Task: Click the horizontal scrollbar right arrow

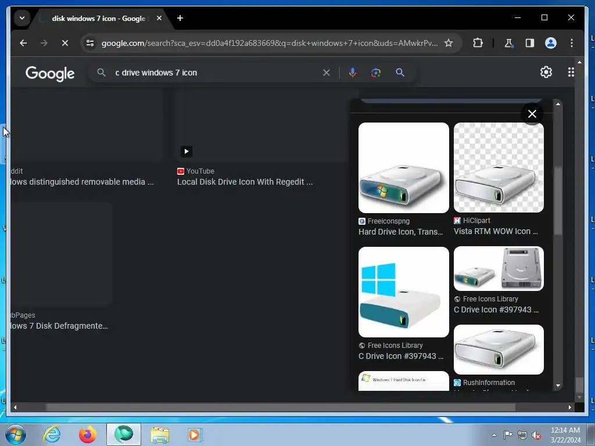Action: pos(569,407)
